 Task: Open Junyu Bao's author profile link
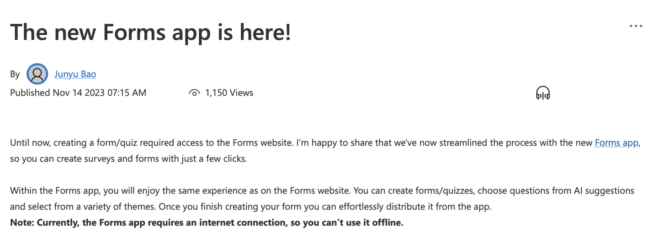pyautogui.click(x=75, y=74)
